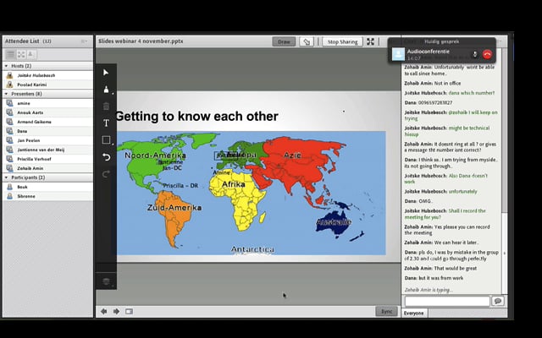The width and height of the screenshot is (542, 338).
Task: Click 'Slides webinar 4 november.pptx' title
Action: [x=141, y=41]
